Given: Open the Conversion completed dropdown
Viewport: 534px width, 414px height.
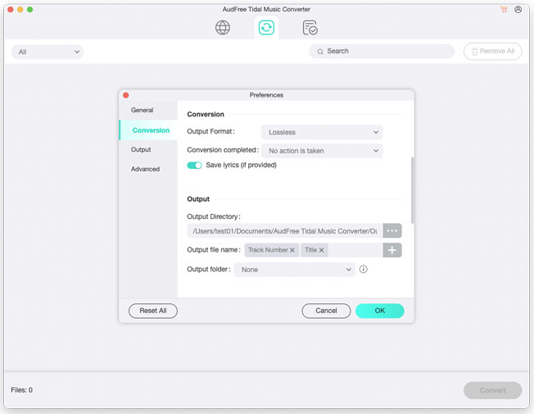Looking at the screenshot, I should 322,151.
